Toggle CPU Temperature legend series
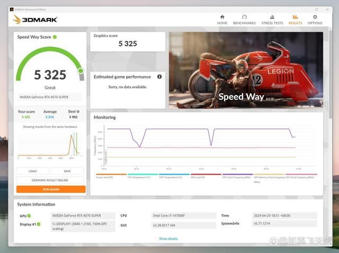339x253 pixels. point(142,176)
